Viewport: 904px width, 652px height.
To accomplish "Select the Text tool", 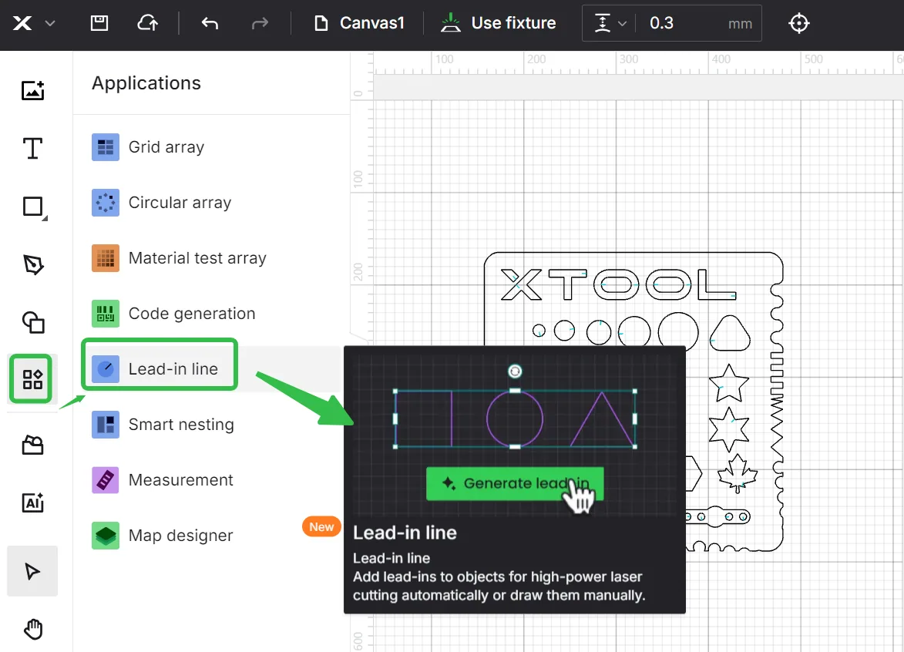I will point(33,148).
